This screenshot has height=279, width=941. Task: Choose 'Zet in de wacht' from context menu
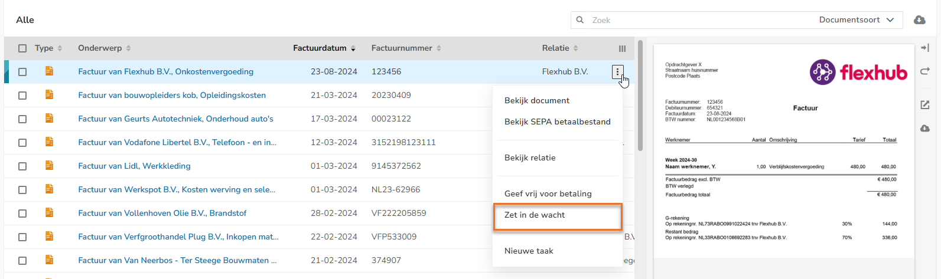[x=535, y=215]
